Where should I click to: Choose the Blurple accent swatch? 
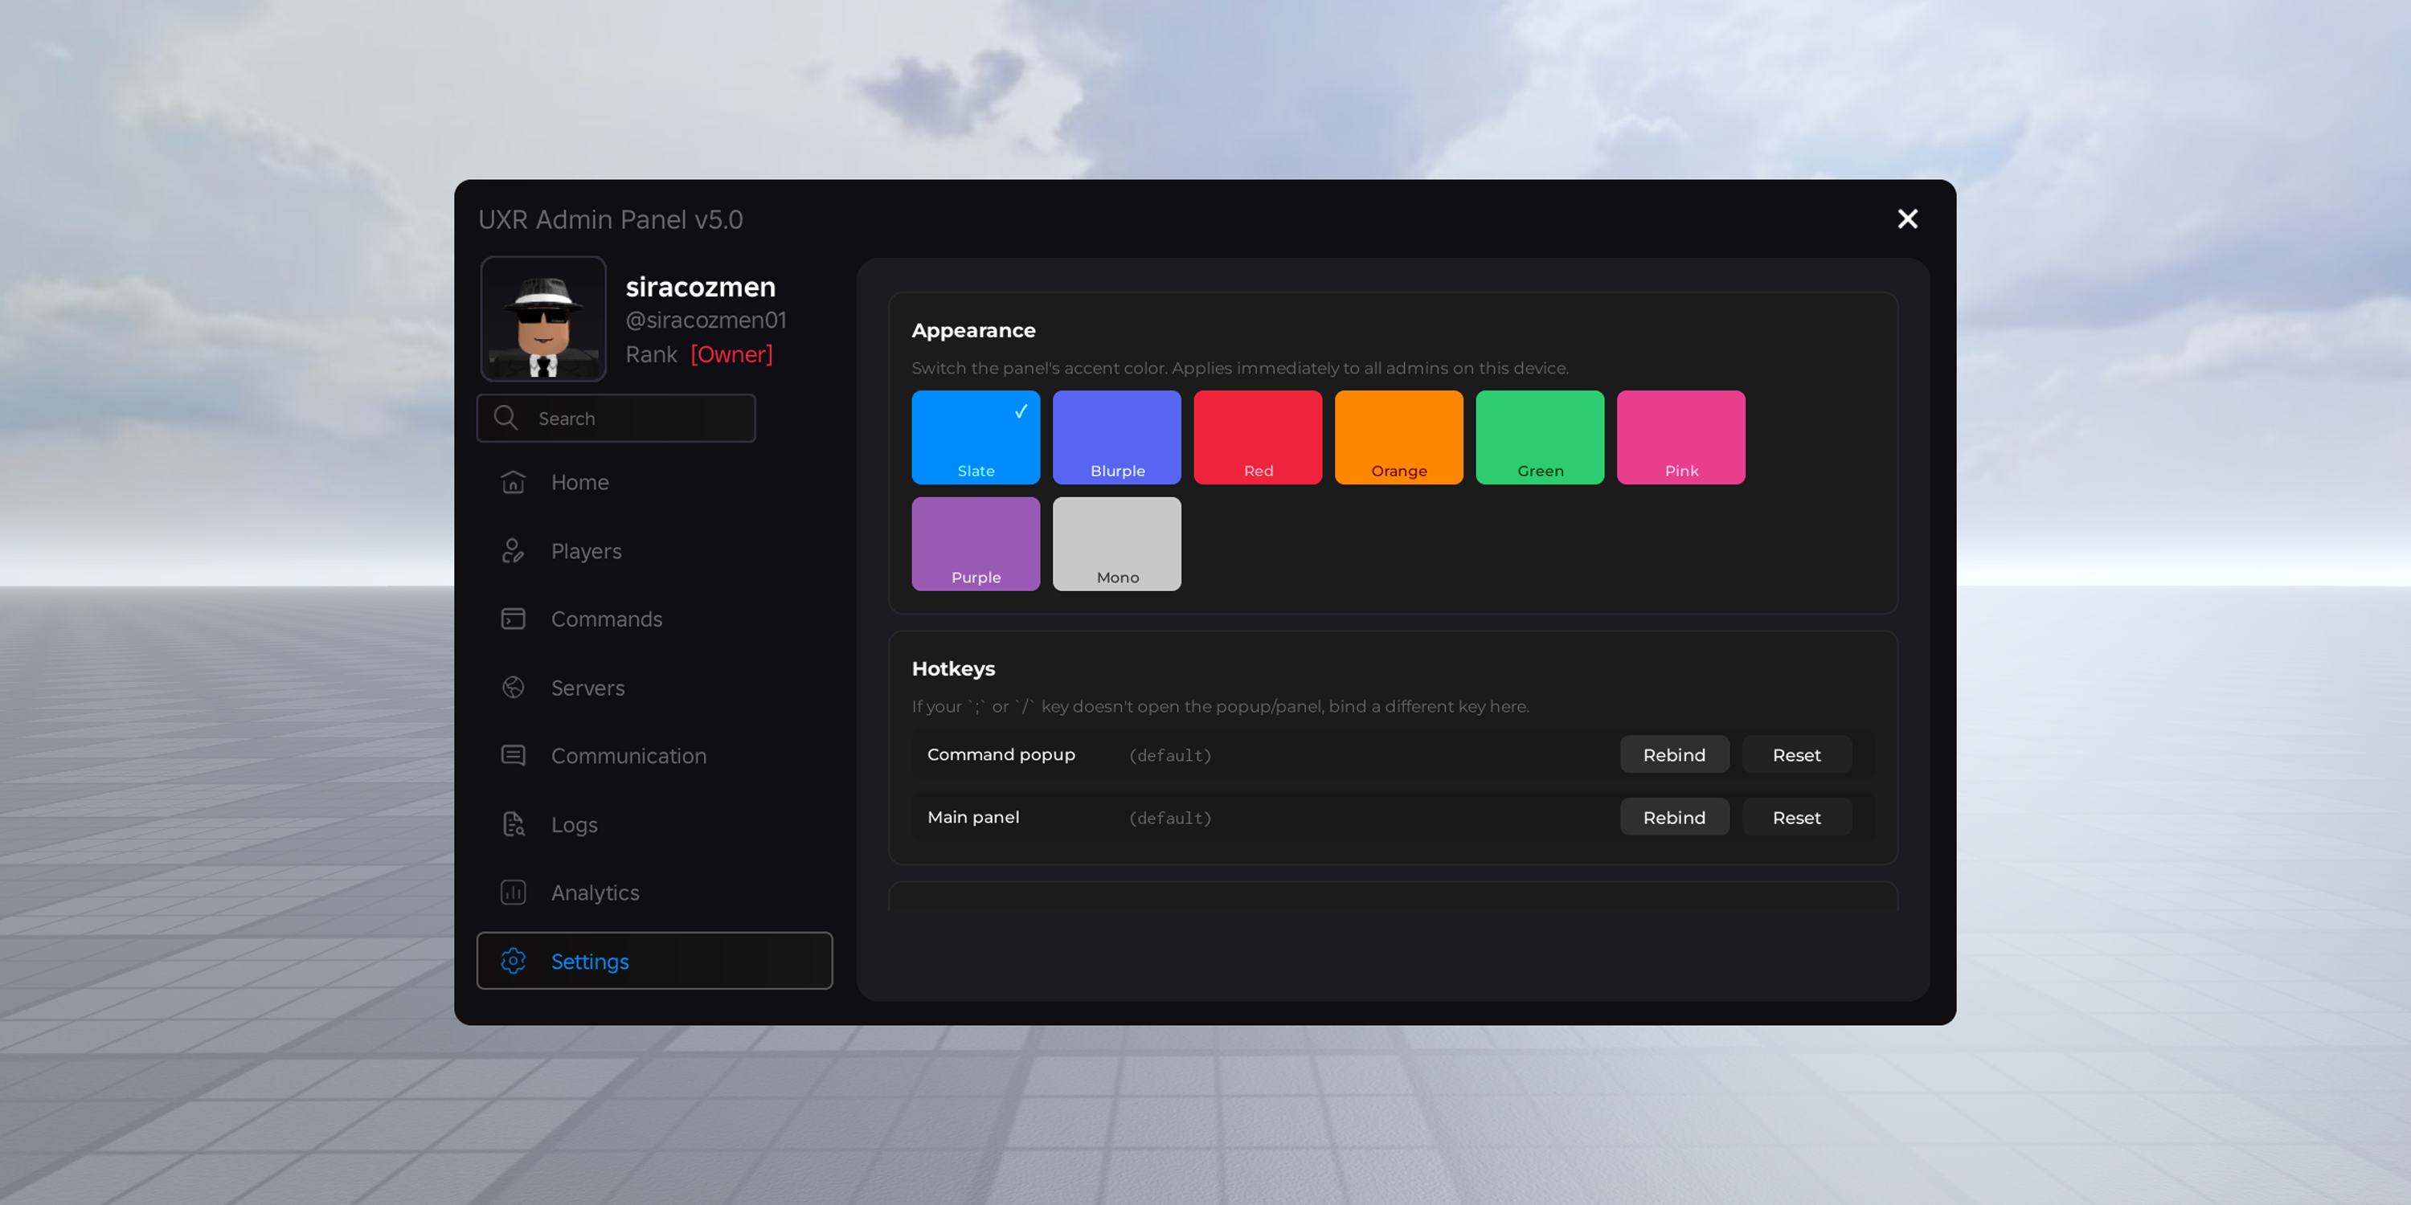coord(1116,437)
